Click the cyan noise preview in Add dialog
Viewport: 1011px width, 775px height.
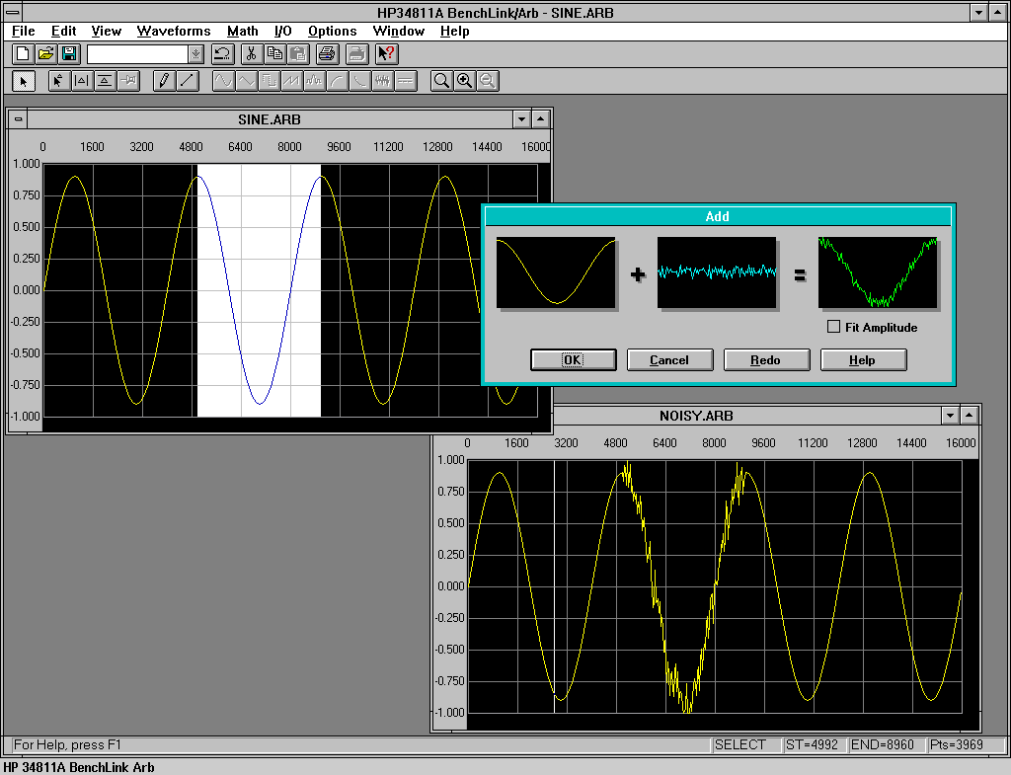point(717,272)
